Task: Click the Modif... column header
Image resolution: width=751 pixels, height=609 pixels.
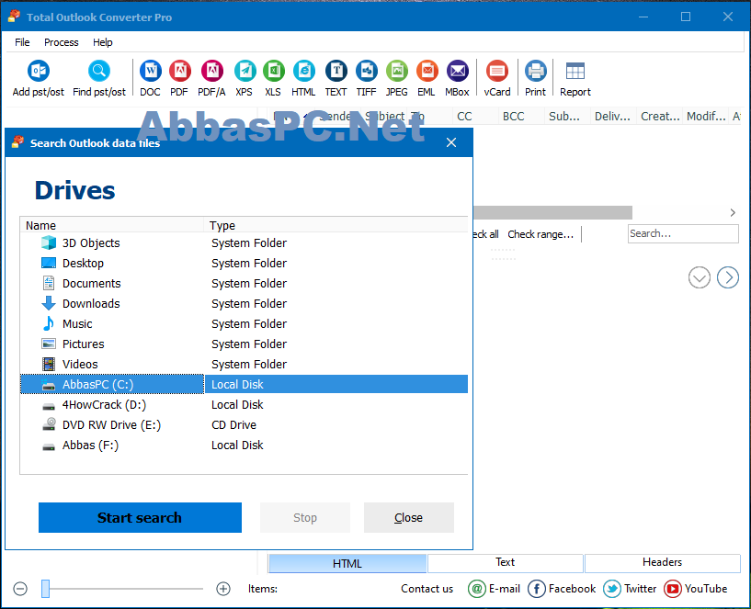Action: (706, 117)
